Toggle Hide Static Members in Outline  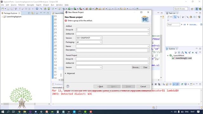click(x=189, y=53)
